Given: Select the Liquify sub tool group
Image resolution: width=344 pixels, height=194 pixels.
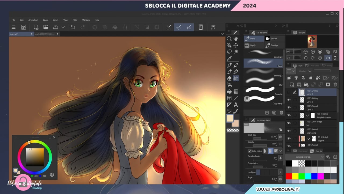Looking at the screenshot, I should tap(254, 46).
